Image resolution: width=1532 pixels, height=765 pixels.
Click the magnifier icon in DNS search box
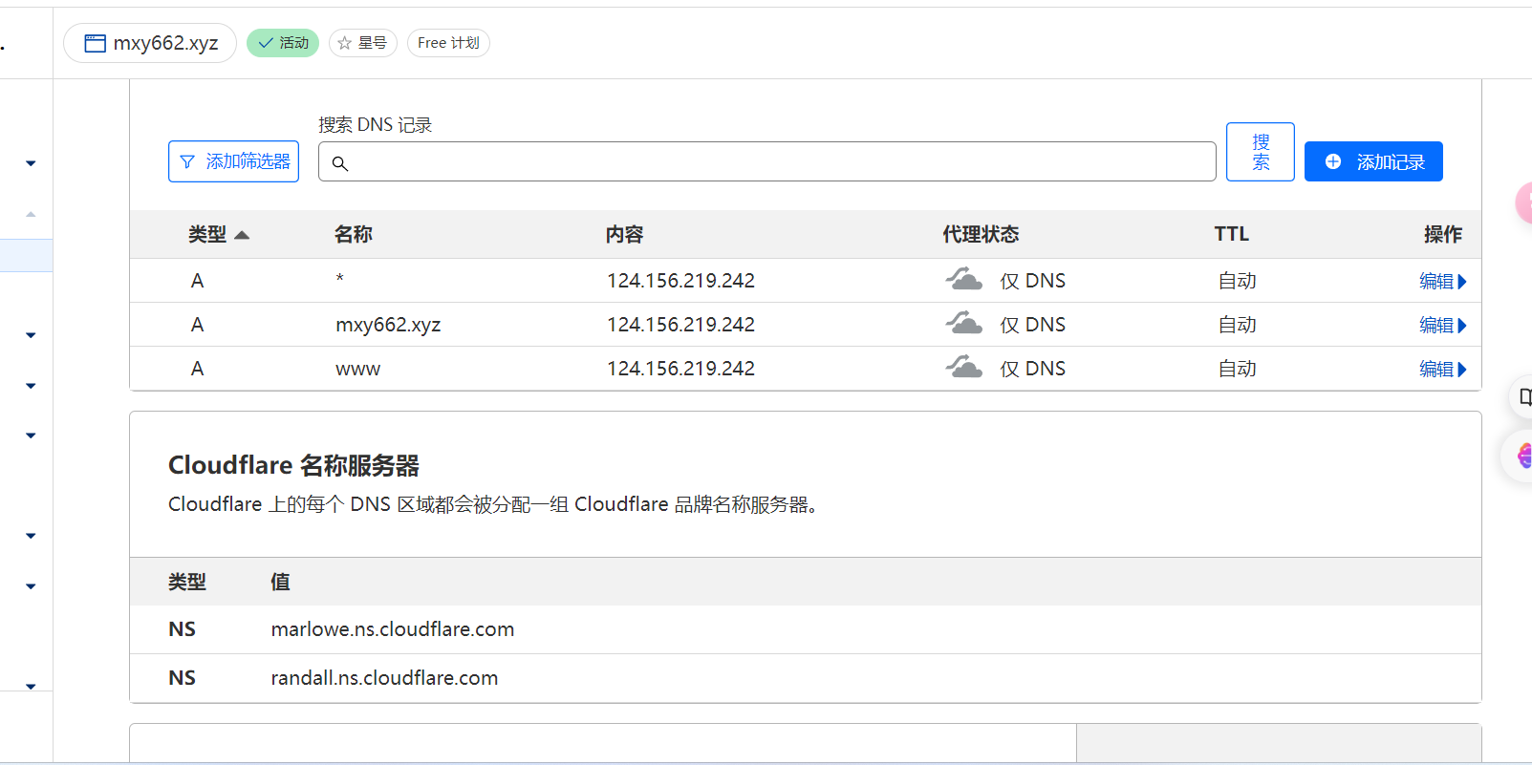pos(340,163)
